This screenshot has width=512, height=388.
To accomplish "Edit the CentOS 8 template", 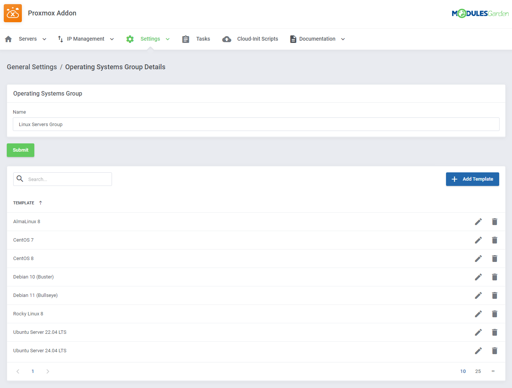I will (478, 259).
